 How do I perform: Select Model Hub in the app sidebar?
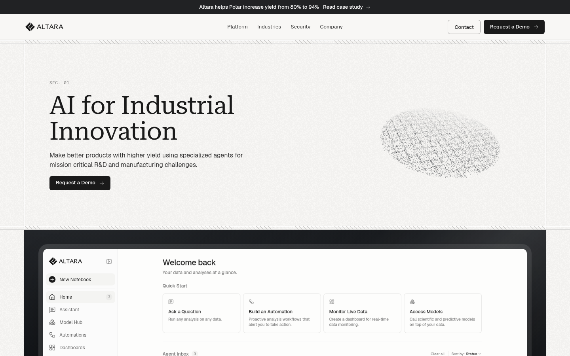(80, 322)
